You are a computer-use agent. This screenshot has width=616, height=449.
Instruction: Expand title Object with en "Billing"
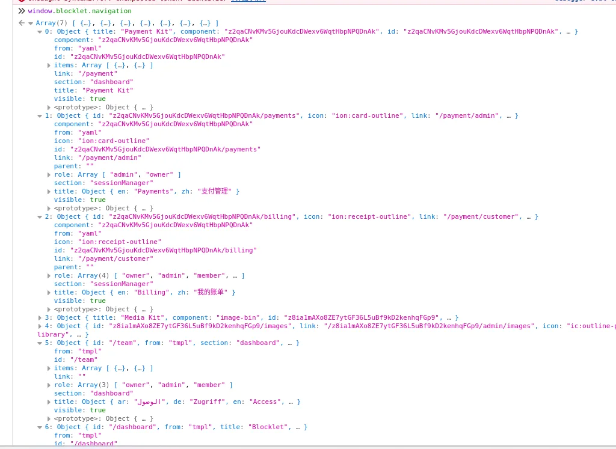pyautogui.click(x=49, y=293)
